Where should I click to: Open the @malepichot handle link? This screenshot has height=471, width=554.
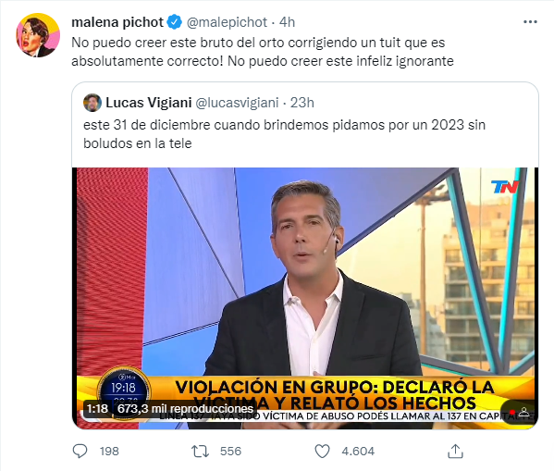coord(227,22)
